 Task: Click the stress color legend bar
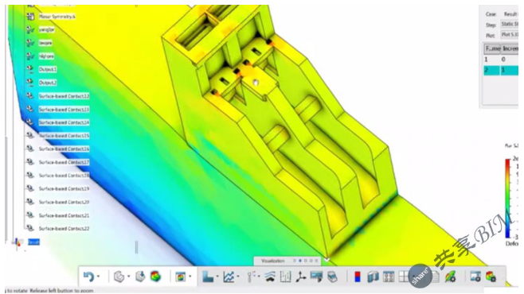507,199
